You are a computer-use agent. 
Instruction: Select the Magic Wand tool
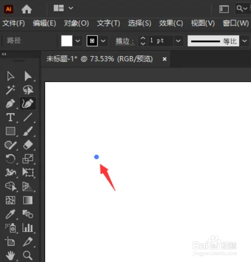(11, 90)
